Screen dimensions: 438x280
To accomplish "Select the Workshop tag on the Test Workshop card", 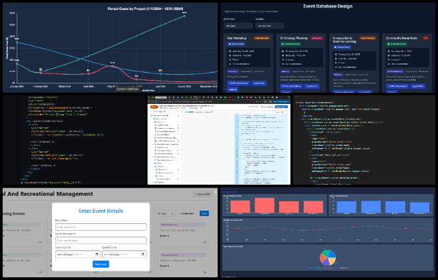I will click(233, 71).
